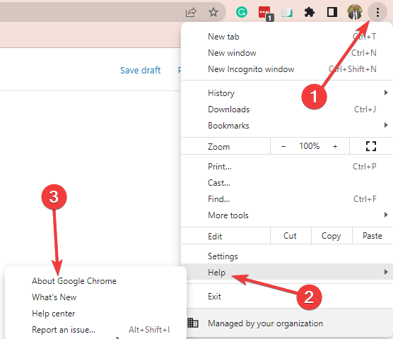The height and width of the screenshot is (339, 393).
Task: Click Cut in the Edit row
Action: point(291,236)
